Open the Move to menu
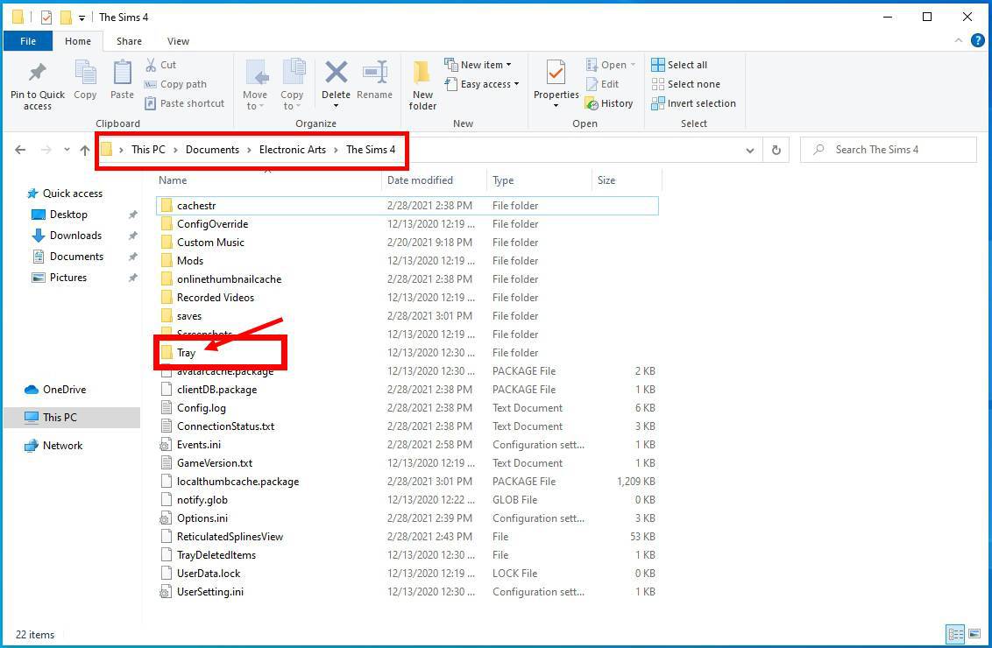Image resolution: width=992 pixels, height=648 pixels. pos(255,85)
